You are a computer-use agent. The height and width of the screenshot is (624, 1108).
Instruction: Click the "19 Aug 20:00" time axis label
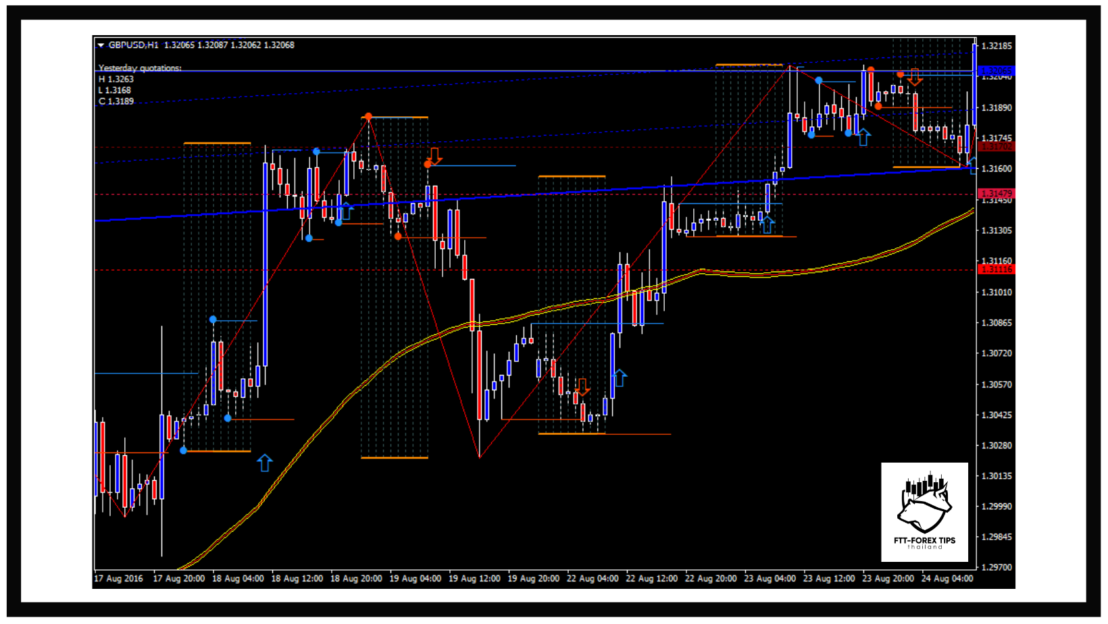534,579
